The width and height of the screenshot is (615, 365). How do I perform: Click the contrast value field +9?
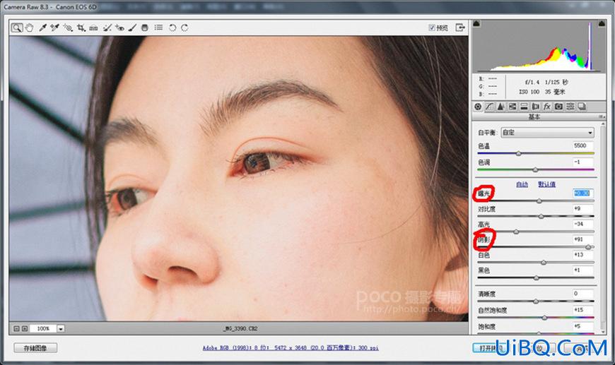tap(583, 209)
